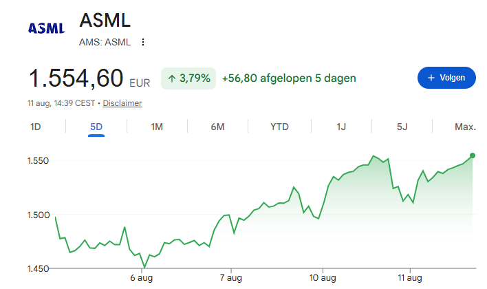Open the Disclaimer link

point(122,103)
